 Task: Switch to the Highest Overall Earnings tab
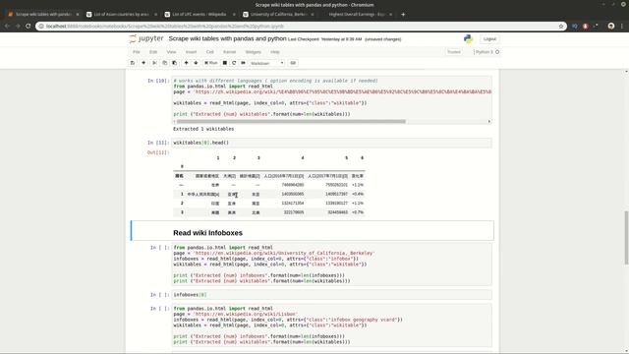(x=356, y=14)
